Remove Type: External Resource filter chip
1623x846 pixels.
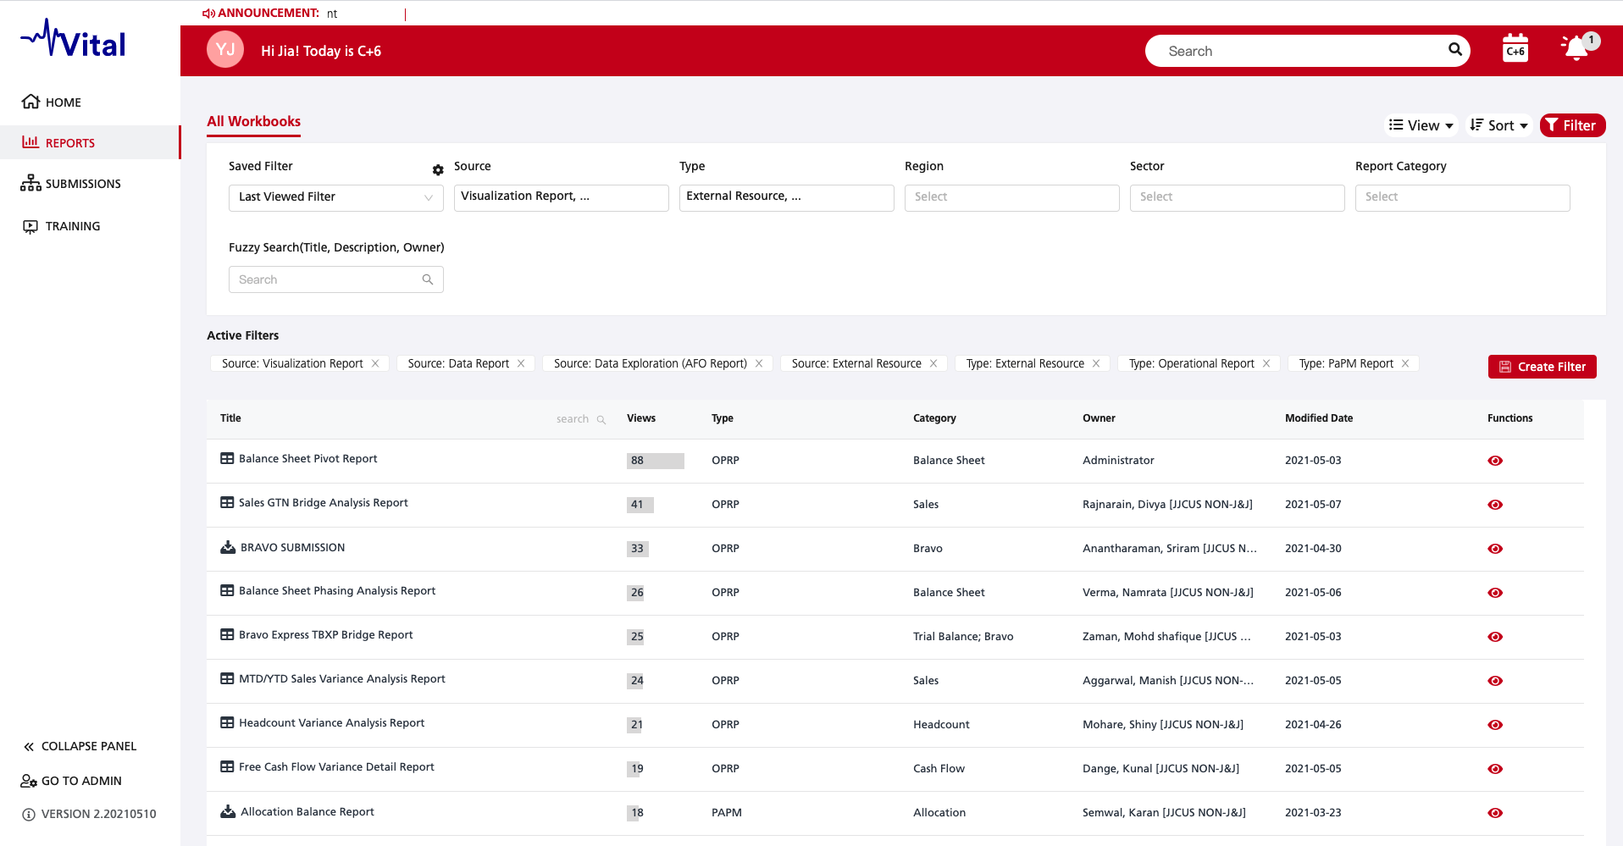pyautogui.click(x=1096, y=363)
